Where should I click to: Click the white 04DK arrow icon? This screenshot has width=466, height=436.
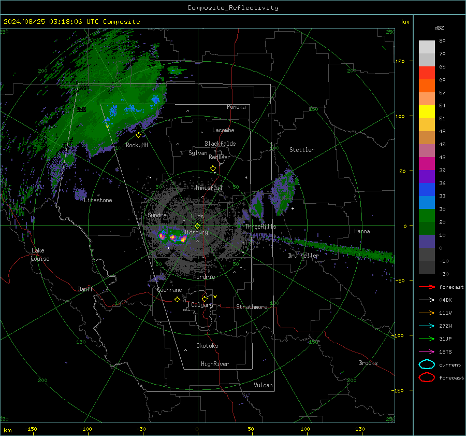tap(427, 300)
